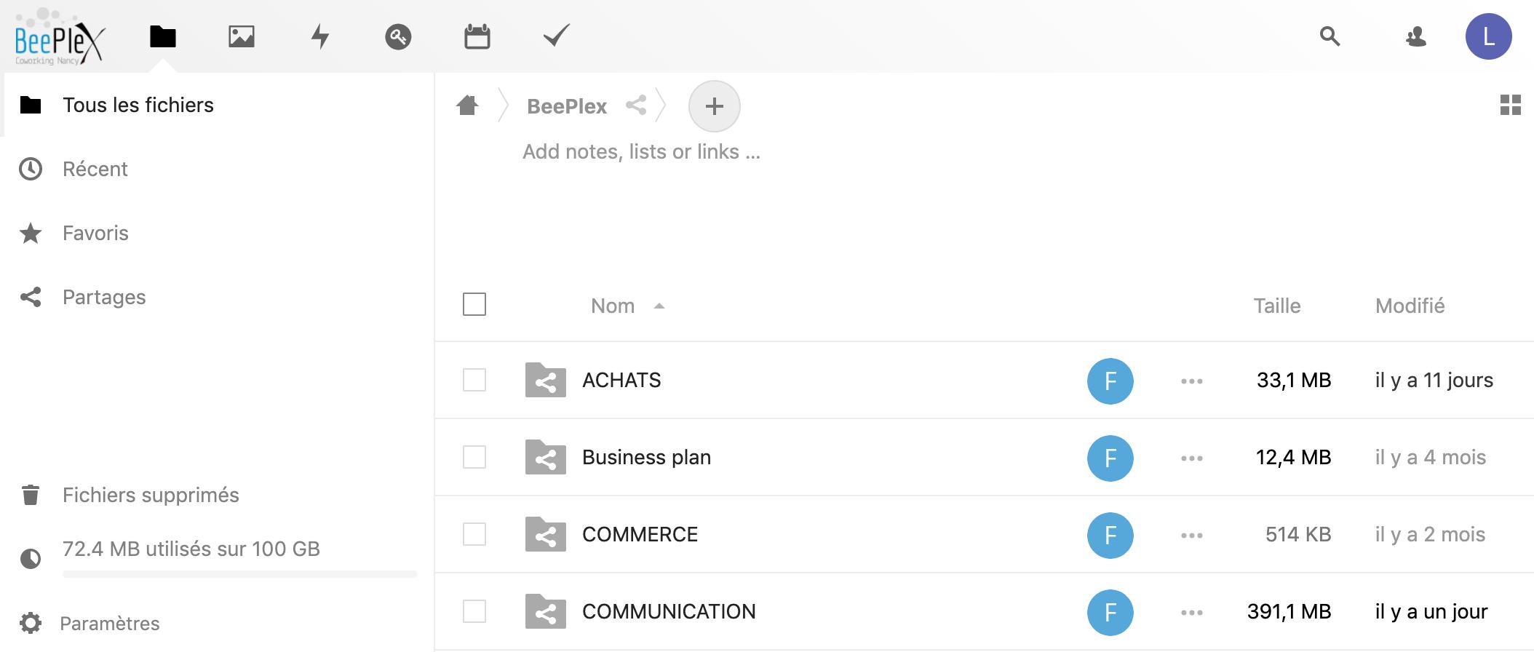The image size is (1534, 652).
Task: Open the Photos app icon
Action: [x=241, y=36]
